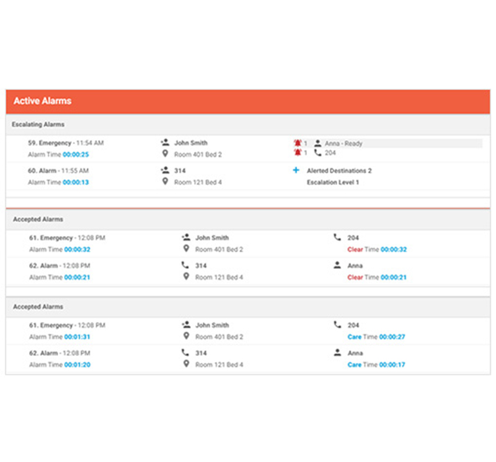496x462 pixels.
Task: Open the 60. Alarm entry at 11:55 AM
Action: 45,170
